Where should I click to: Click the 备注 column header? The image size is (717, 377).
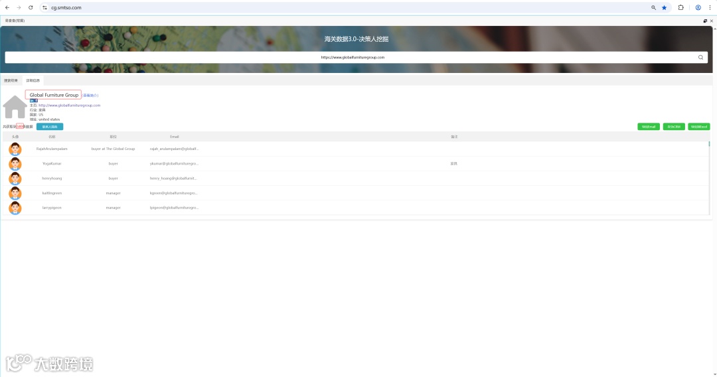click(454, 137)
